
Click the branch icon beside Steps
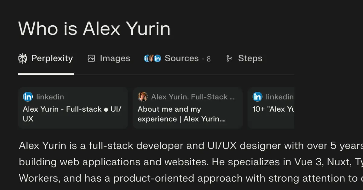click(229, 59)
